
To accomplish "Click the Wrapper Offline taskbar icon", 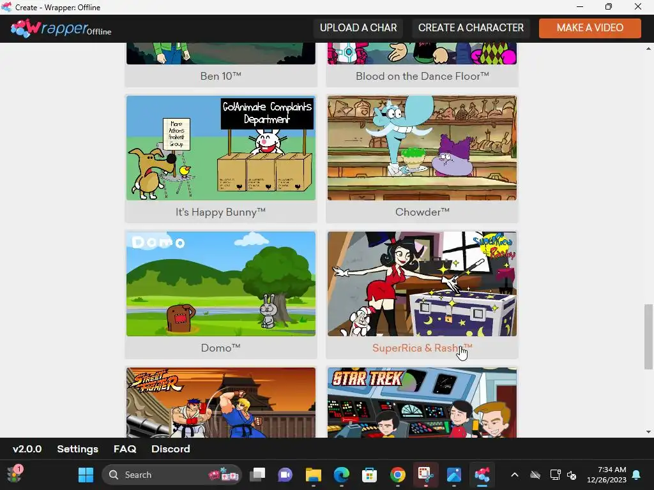I will (482, 475).
